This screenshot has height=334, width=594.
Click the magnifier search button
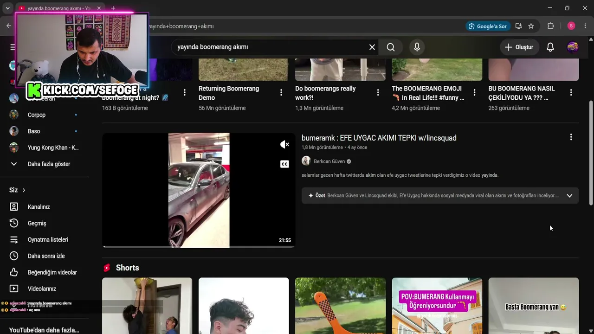click(x=391, y=47)
